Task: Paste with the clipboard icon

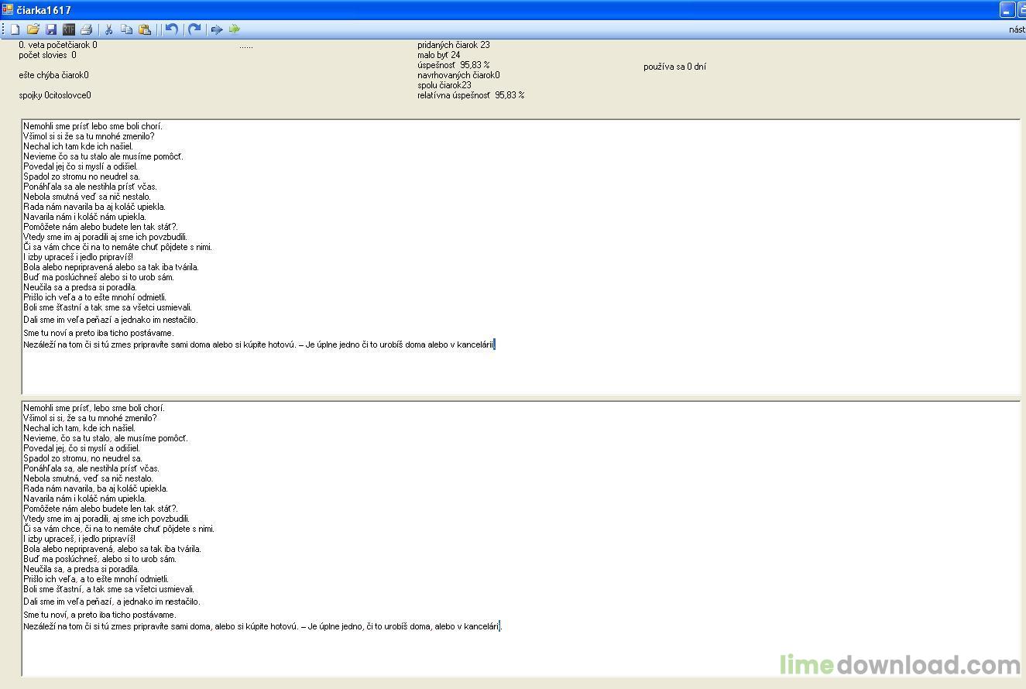Action: [x=145, y=29]
